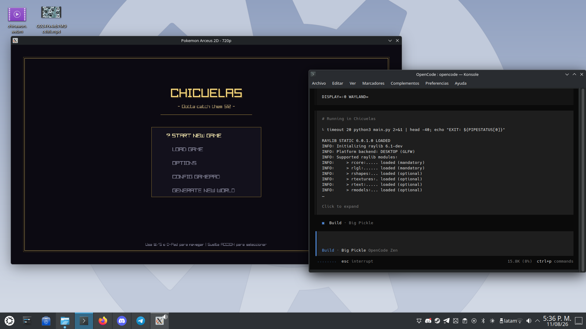Open the notifications bell in system tray
This screenshot has width=586, height=329.
coord(419,321)
